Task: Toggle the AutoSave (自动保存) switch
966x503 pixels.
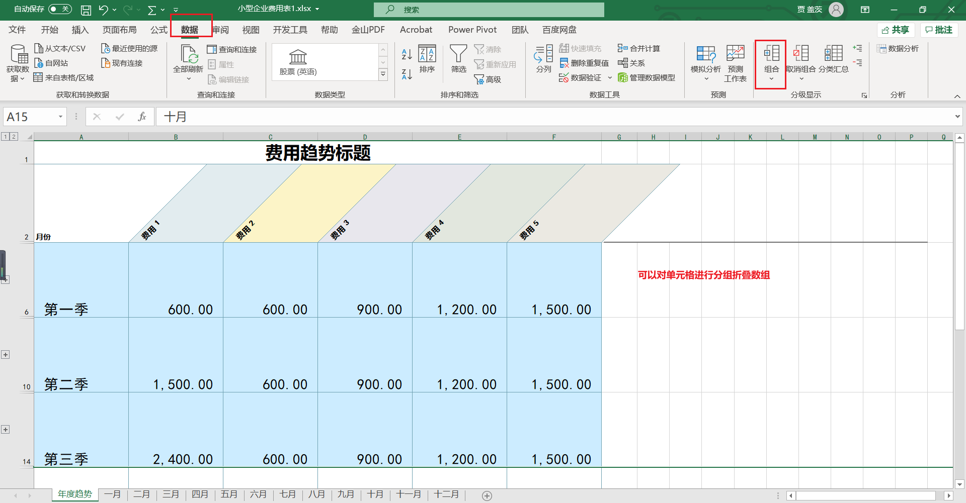Action: click(60, 9)
